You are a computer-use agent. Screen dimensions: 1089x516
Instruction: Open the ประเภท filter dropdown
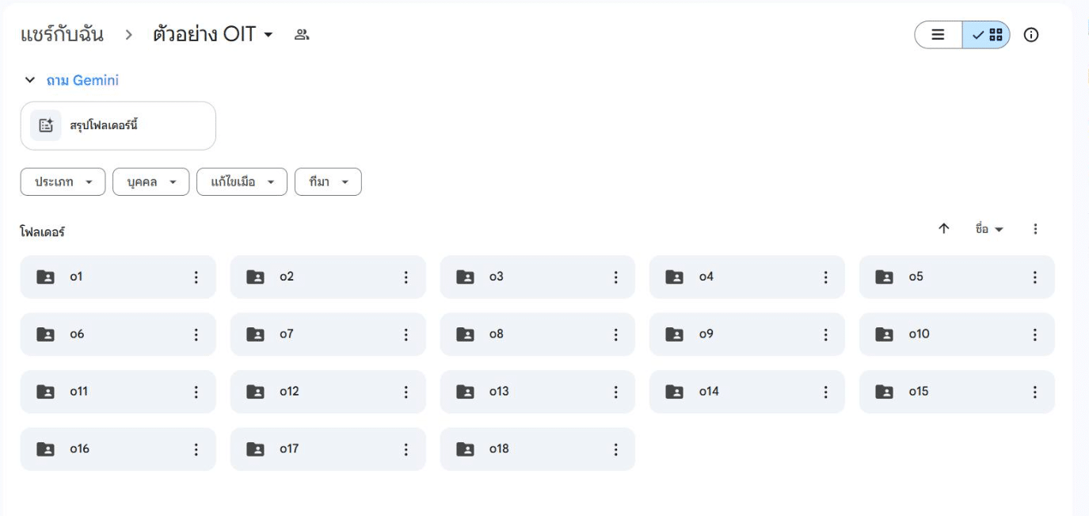63,182
